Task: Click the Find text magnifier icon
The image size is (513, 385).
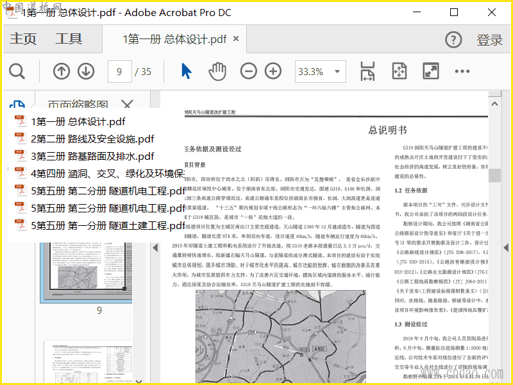Action: coord(17,71)
